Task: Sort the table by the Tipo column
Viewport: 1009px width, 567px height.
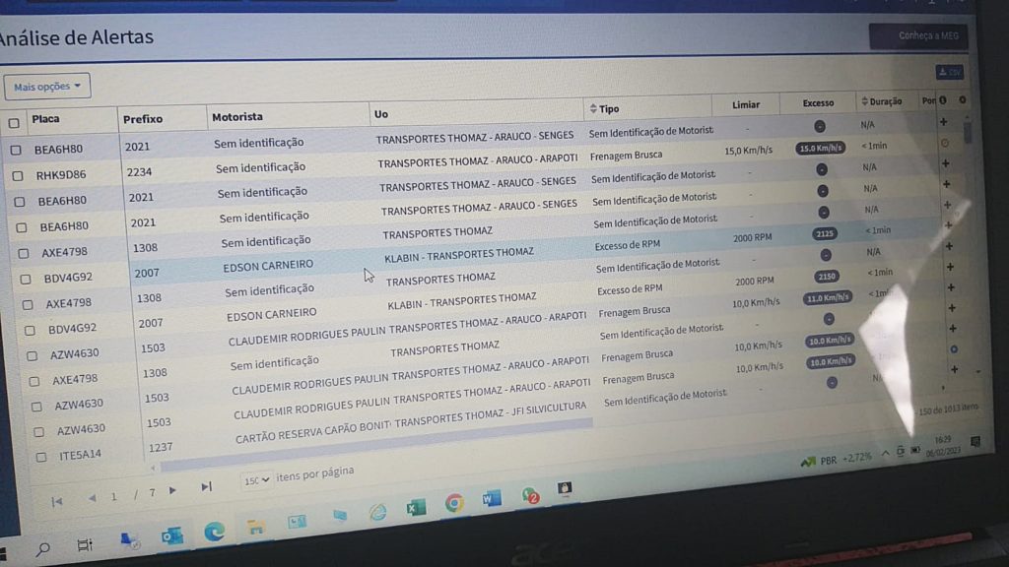Action: pyautogui.click(x=605, y=108)
